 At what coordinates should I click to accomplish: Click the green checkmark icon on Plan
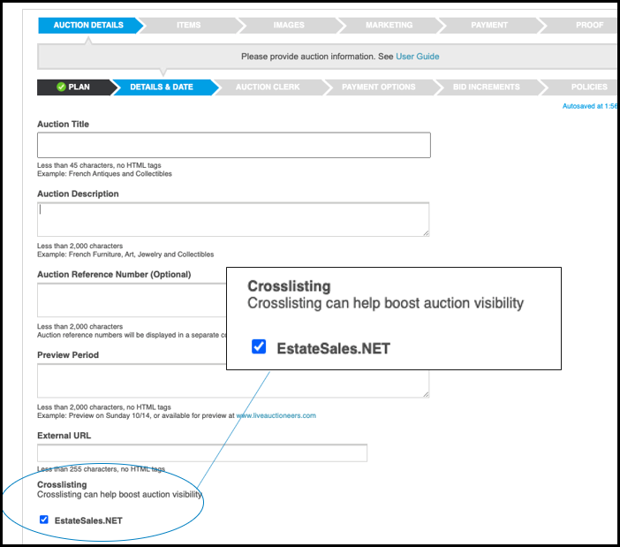coord(61,87)
